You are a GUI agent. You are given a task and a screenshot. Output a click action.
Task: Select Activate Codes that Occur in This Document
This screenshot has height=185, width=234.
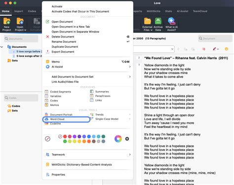[x=80, y=11]
